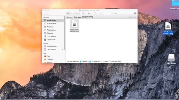Open Downloads in sidebar
The width and height of the screenshot is (179, 100).
[53, 40]
